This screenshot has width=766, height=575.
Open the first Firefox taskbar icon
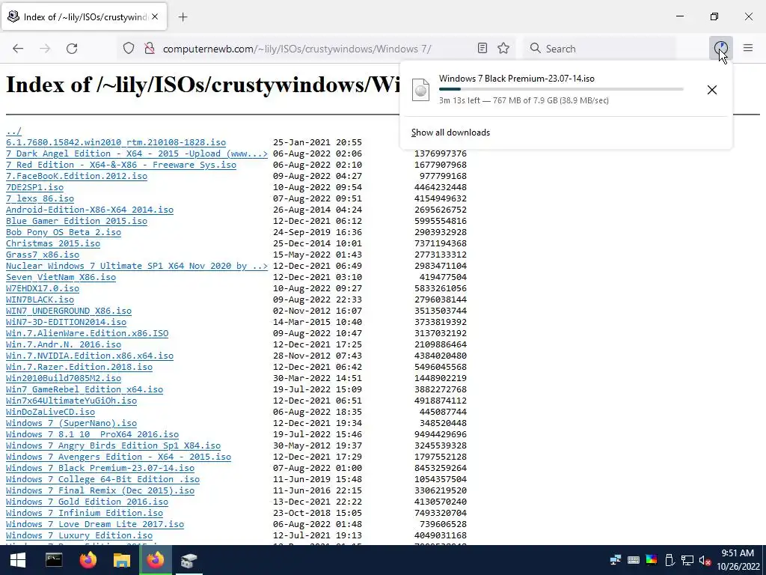pos(88,560)
